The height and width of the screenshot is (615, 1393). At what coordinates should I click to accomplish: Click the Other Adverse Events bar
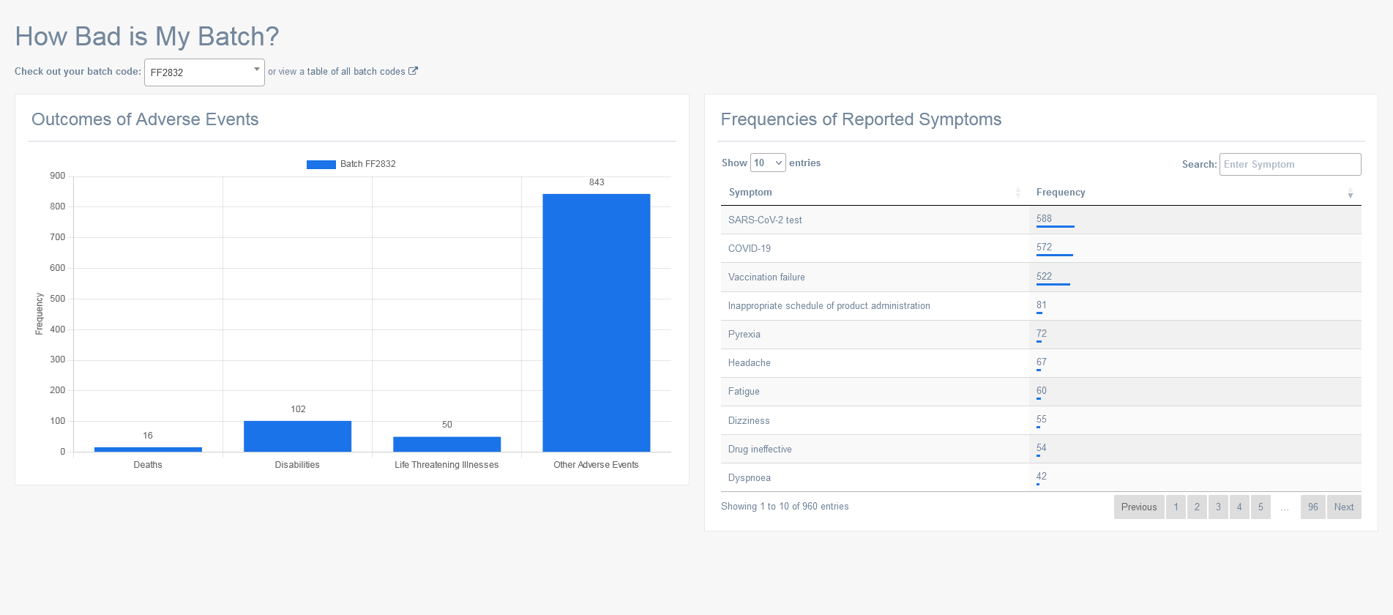(x=596, y=322)
